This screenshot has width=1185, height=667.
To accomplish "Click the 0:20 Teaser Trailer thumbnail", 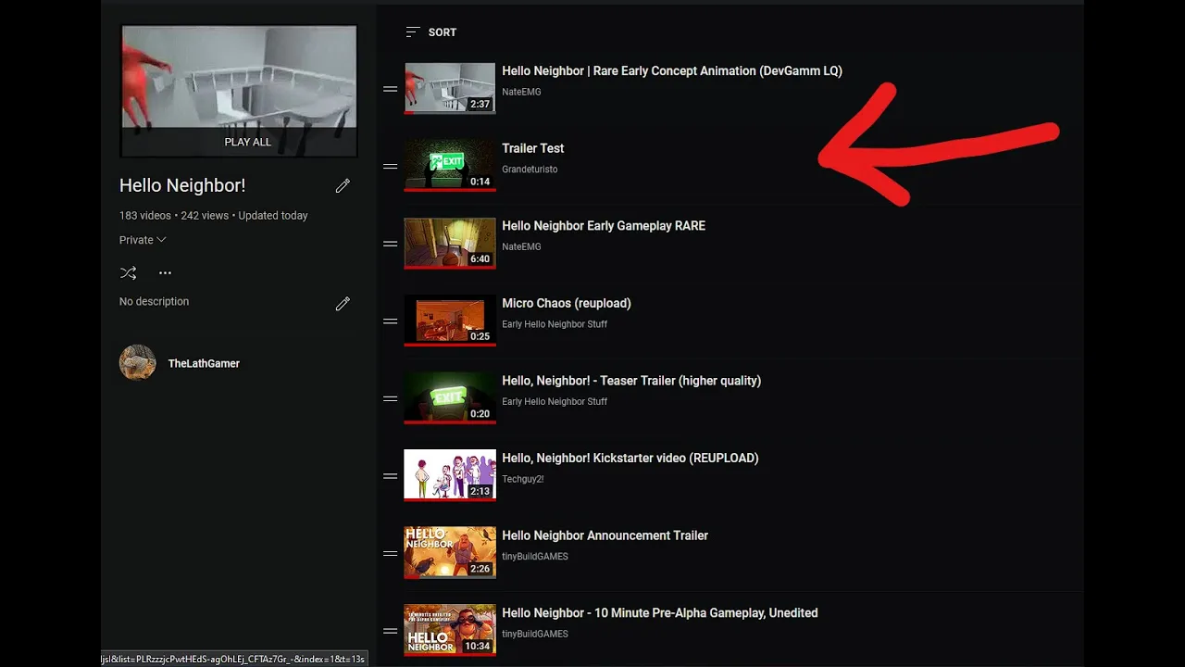I will pos(450,398).
